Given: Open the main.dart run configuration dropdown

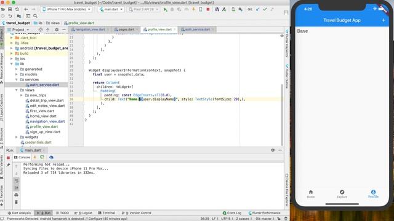Looking at the screenshot, I should click(x=111, y=9).
